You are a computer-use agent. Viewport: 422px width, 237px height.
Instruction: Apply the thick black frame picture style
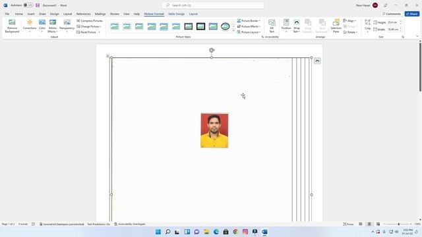coord(200,26)
